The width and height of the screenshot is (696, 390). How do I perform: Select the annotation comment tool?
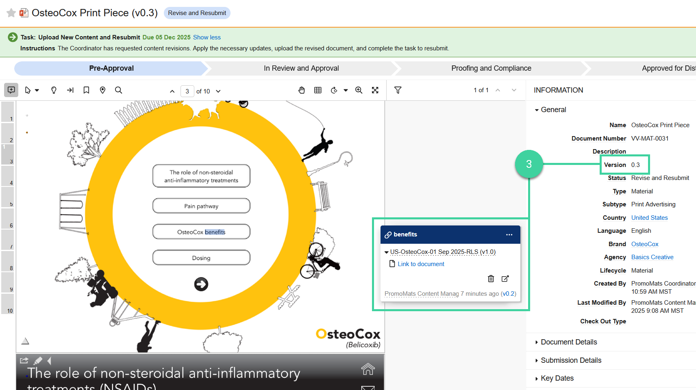tap(11, 90)
